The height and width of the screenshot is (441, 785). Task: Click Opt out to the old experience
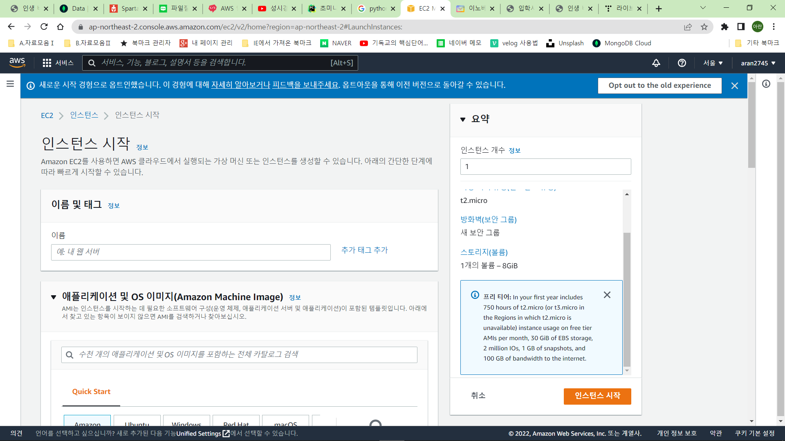point(659,85)
